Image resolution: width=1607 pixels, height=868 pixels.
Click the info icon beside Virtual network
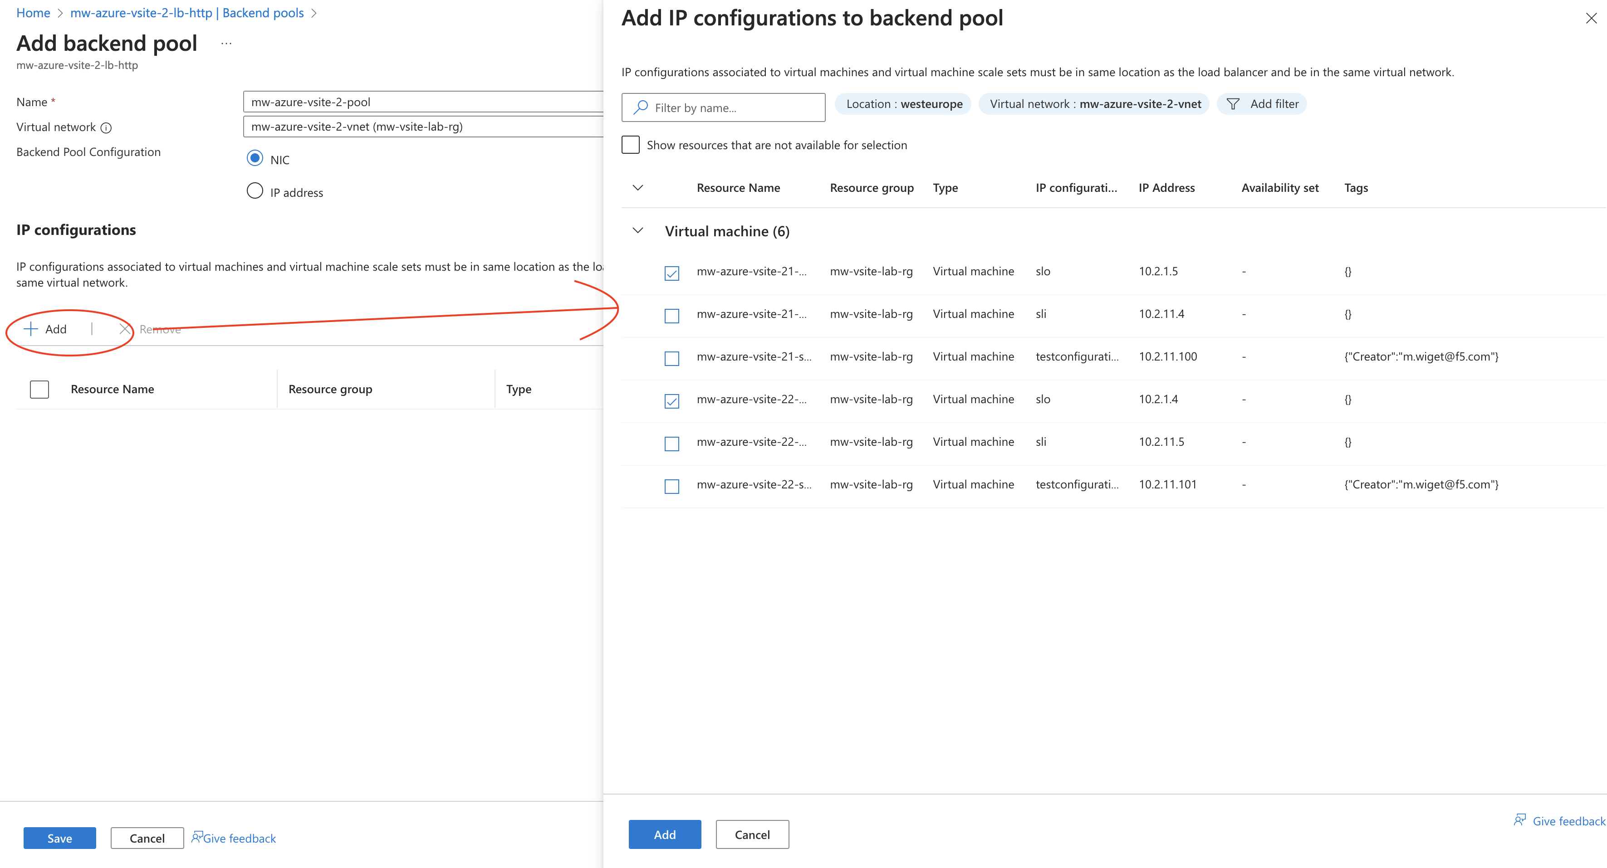pos(106,128)
